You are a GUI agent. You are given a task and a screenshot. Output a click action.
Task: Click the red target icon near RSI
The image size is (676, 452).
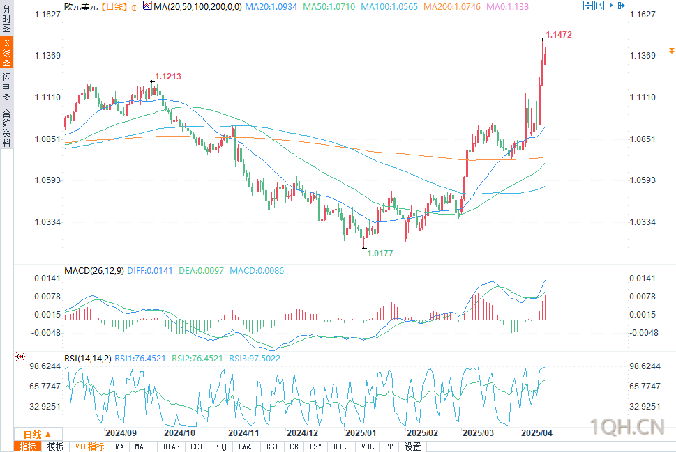click(20, 357)
